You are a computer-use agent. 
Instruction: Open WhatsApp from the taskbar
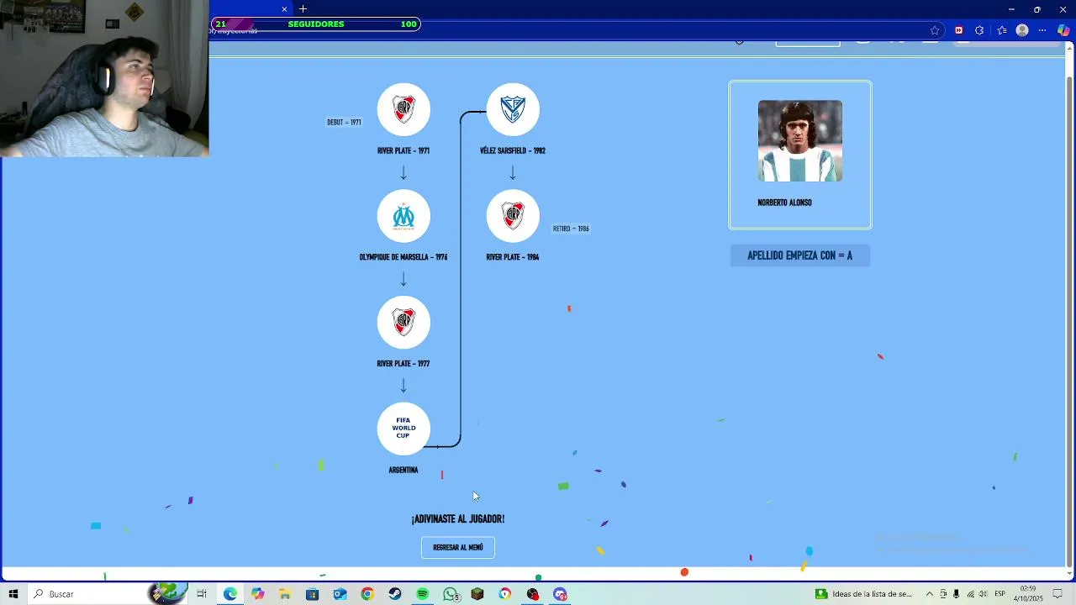pyautogui.click(x=451, y=594)
